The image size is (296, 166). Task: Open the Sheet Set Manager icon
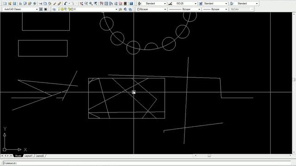click(116, 4)
